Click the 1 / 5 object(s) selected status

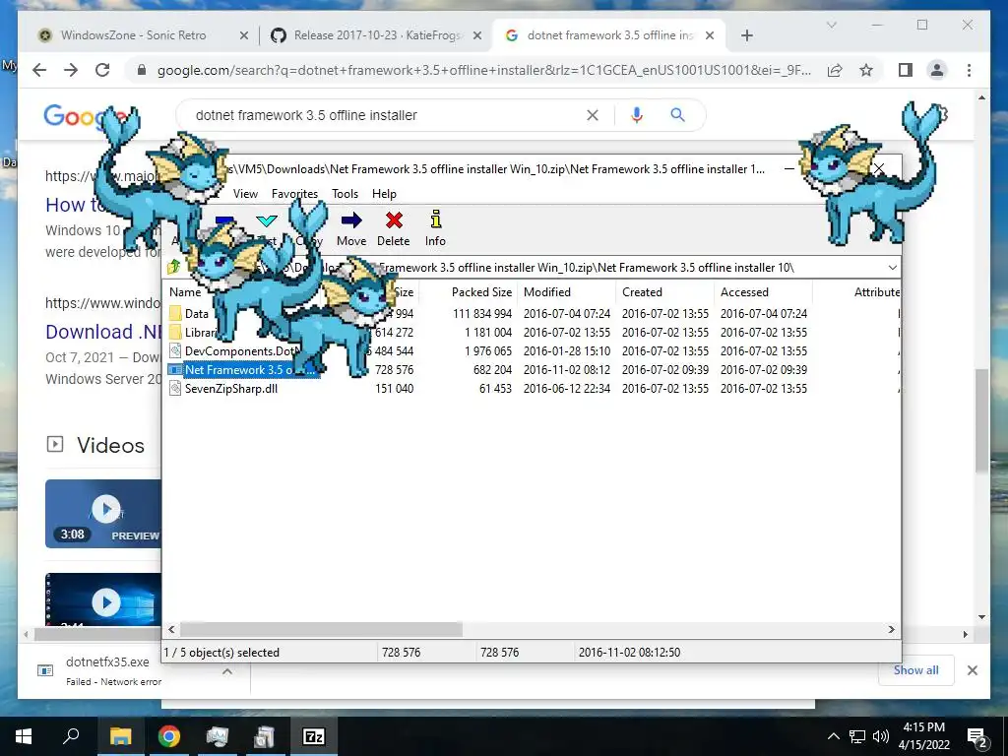(x=221, y=652)
